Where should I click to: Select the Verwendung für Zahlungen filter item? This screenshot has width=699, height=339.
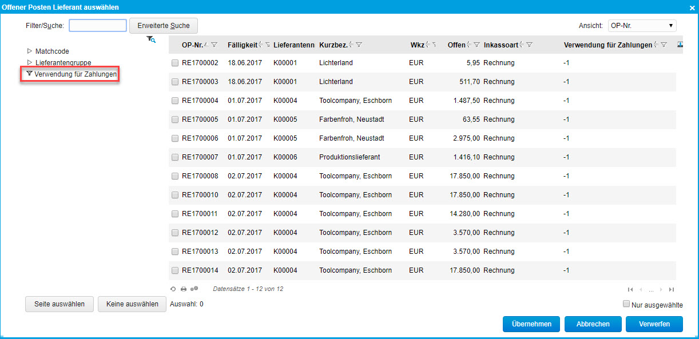pos(75,74)
